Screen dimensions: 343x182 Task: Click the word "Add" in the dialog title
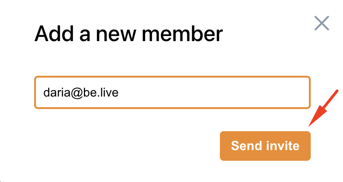click(x=54, y=34)
